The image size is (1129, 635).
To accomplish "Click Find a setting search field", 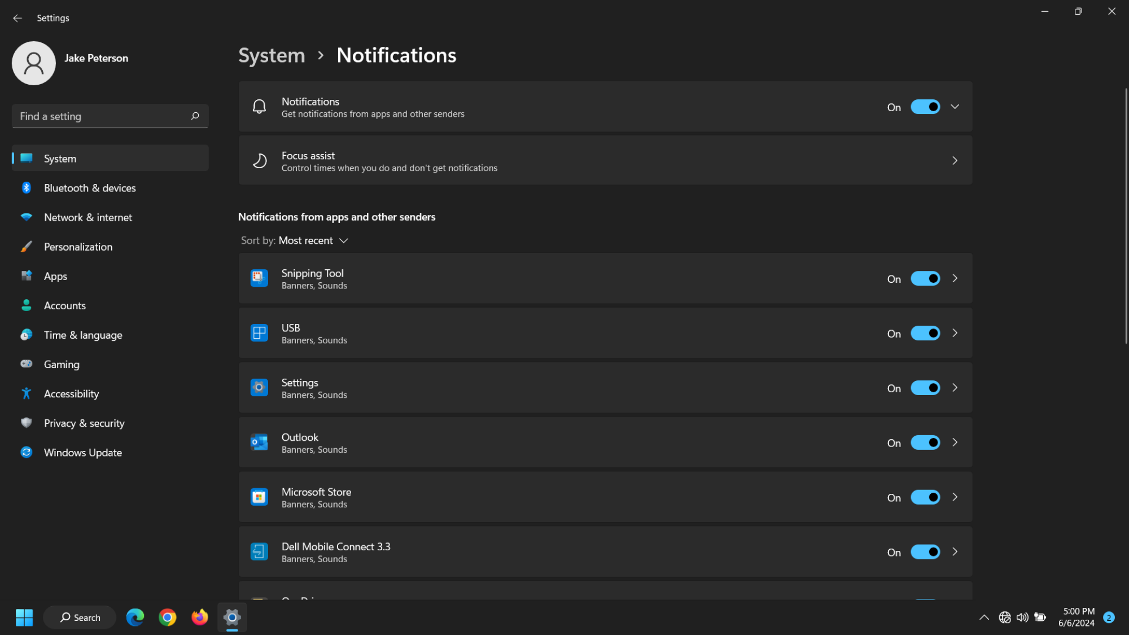I will click(x=110, y=116).
